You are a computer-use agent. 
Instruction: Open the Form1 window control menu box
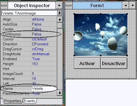69,5
